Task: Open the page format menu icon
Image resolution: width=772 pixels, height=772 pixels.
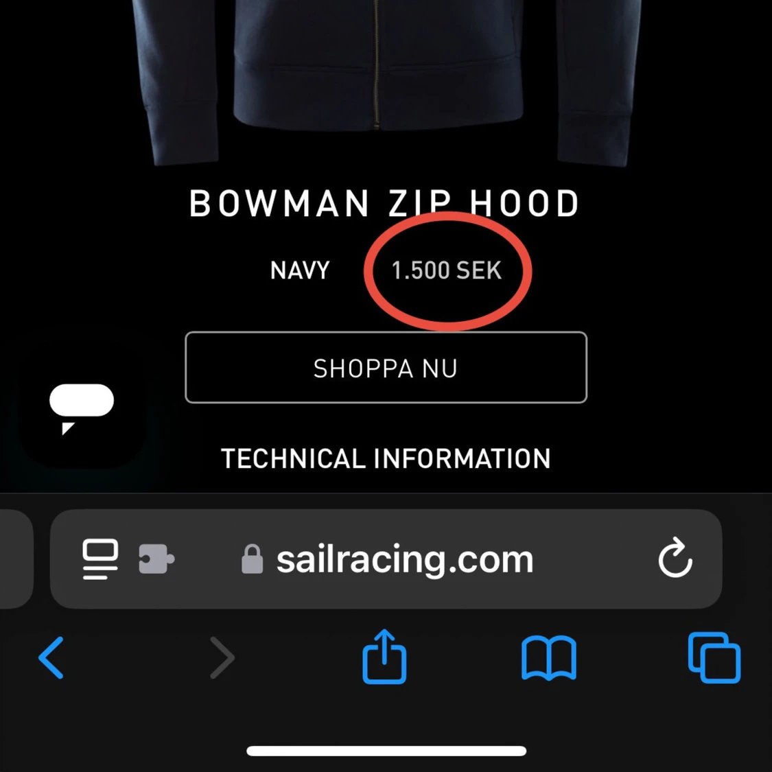Action: coord(100,559)
